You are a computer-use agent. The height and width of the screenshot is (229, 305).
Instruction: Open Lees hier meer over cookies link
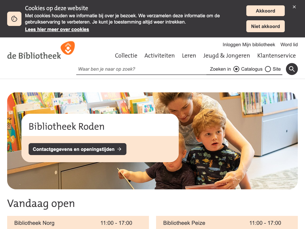pyautogui.click(x=57, y=30)
